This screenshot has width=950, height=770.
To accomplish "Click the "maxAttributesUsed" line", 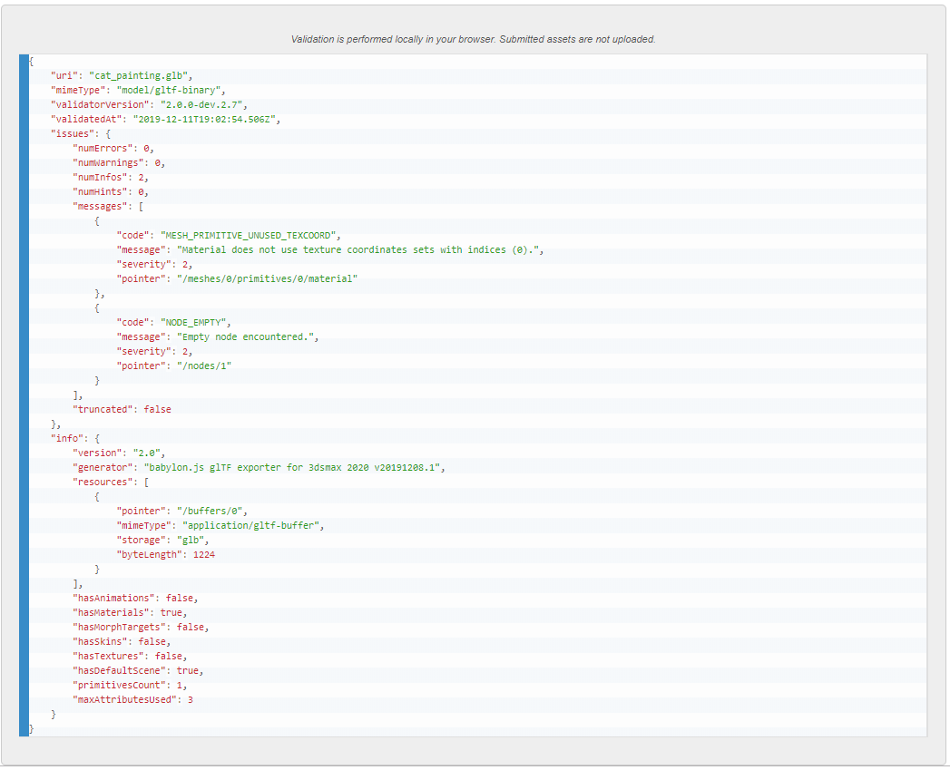I will tap(132, 701).
